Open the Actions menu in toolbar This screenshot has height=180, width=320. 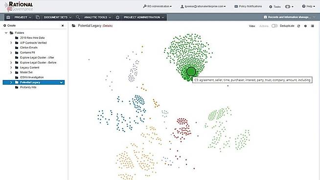point(264,26)
